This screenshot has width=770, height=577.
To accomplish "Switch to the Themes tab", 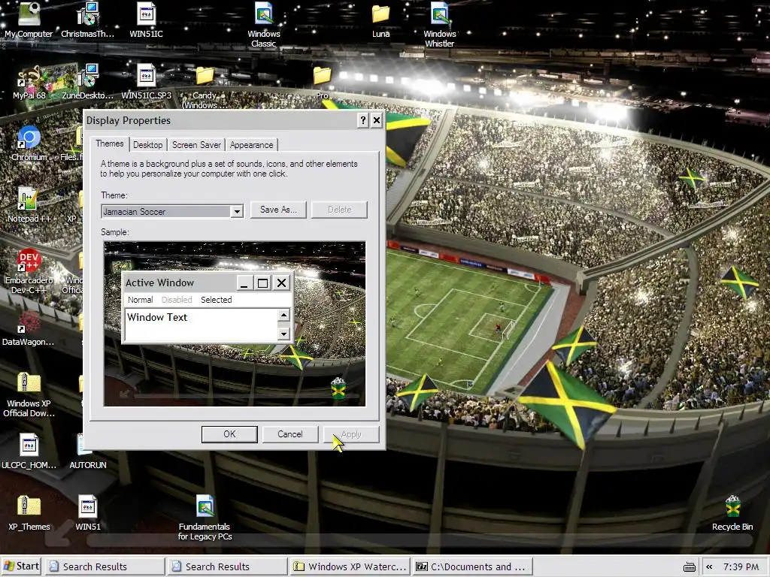I will pos(110,143).
